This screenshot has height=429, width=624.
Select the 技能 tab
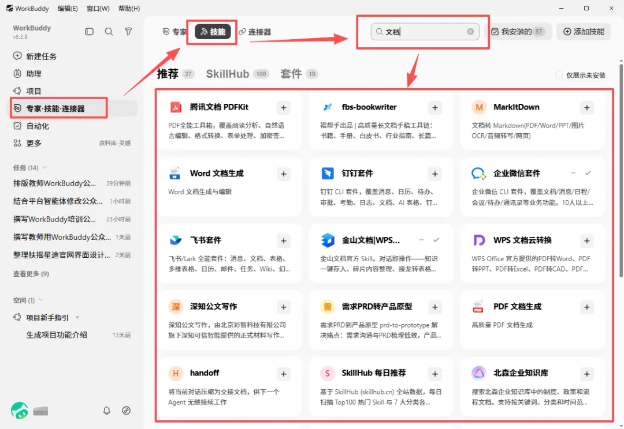[213, 32]
